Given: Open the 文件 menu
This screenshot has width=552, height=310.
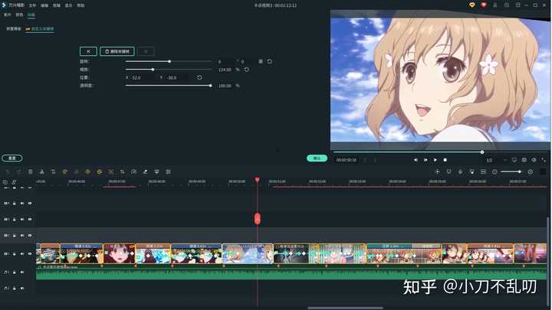Looking at the screenshot, I should point(32,5).
